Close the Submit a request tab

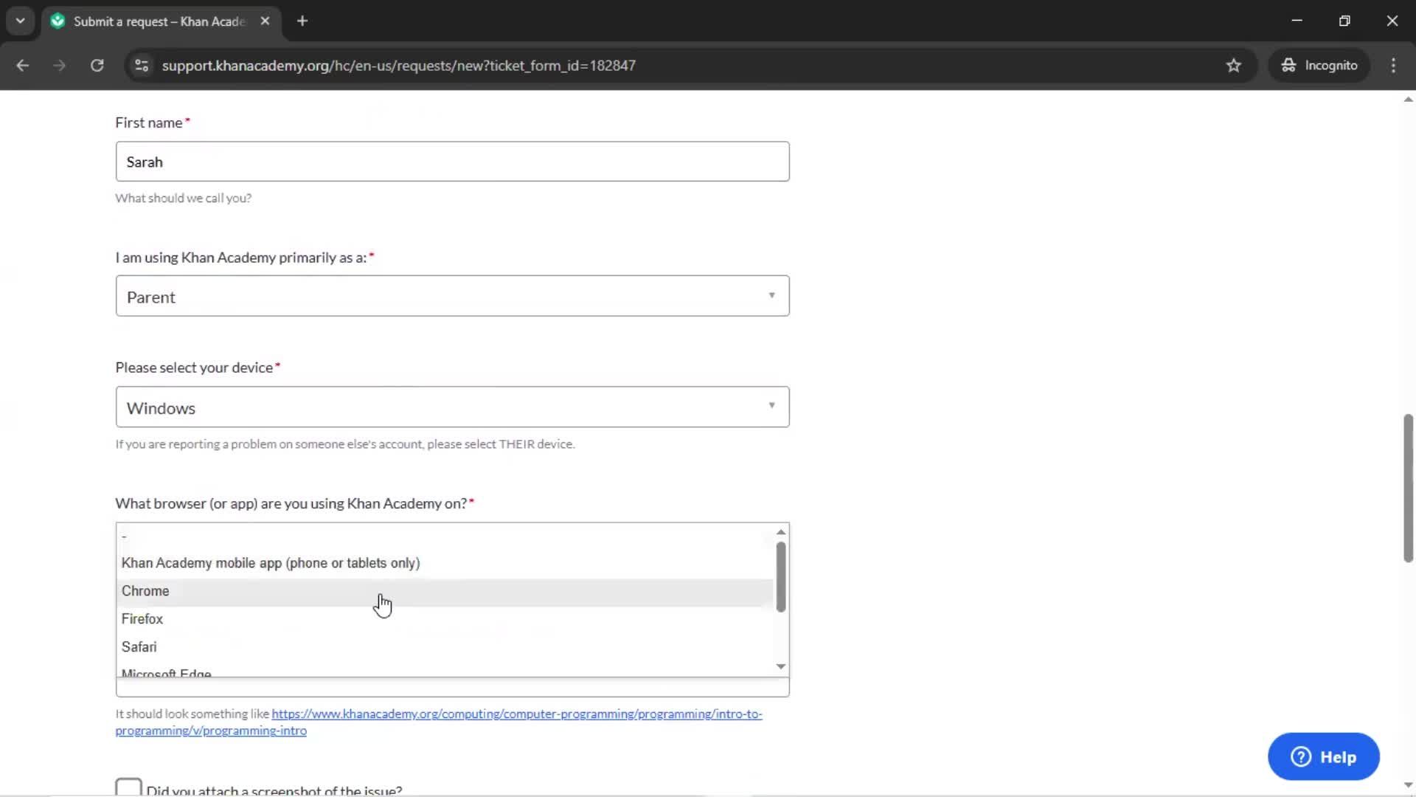click(x=265, y=21)
